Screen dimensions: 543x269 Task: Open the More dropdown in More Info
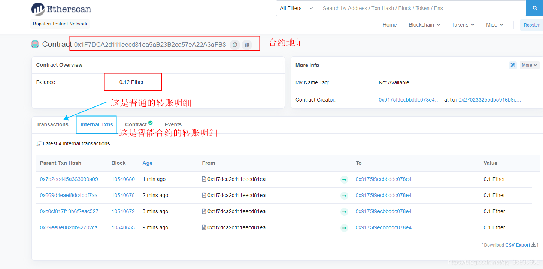[530, 65]
